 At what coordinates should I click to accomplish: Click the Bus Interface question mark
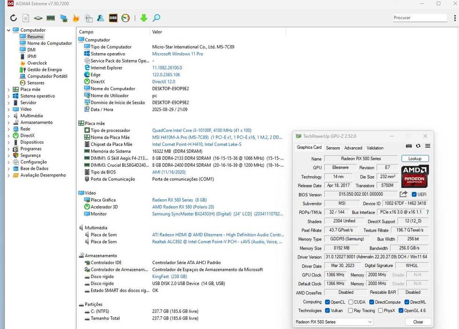click(428, 212)
